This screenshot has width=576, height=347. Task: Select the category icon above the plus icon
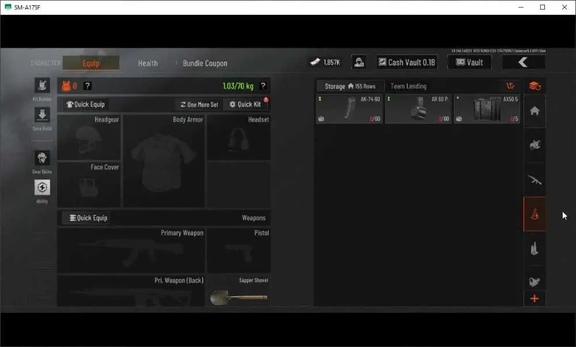coord(535,281)
